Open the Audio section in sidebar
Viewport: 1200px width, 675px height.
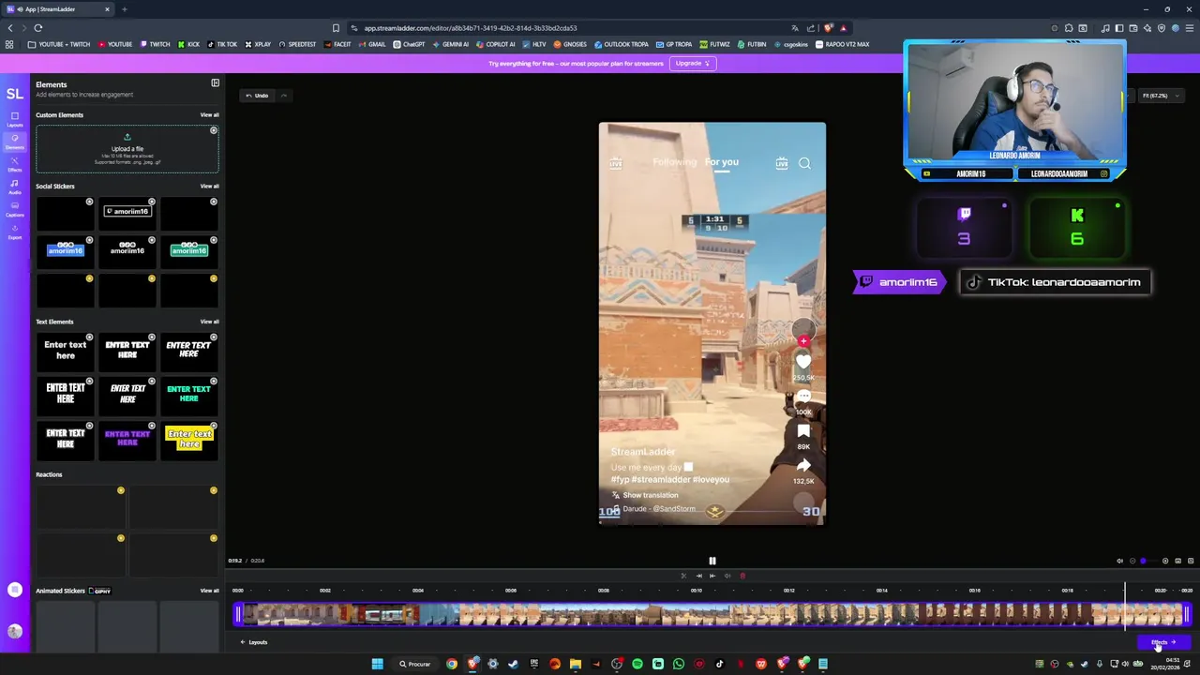point(15,187)
